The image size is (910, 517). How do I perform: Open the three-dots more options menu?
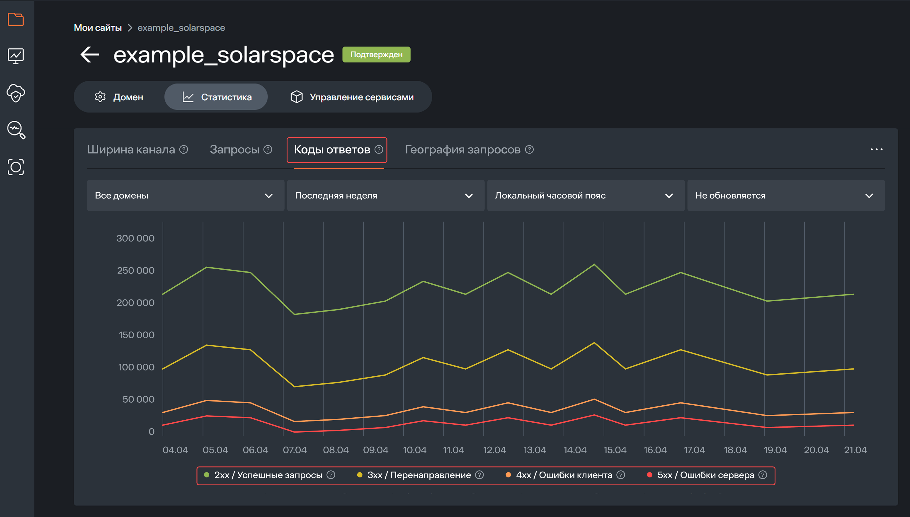tap(876, 149)
